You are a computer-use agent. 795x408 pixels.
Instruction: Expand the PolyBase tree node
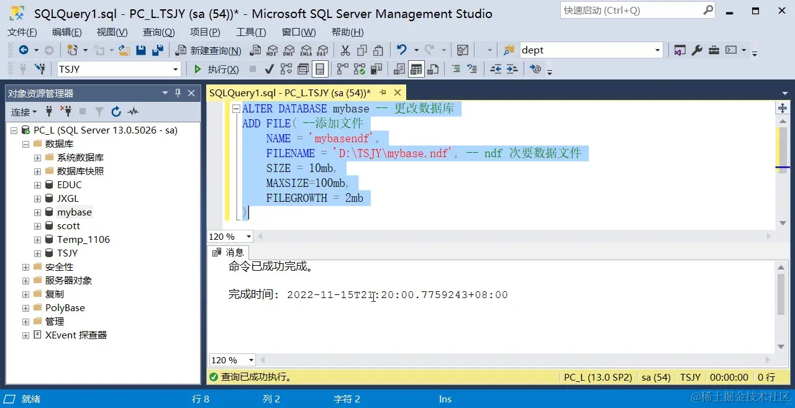(25, 308)
